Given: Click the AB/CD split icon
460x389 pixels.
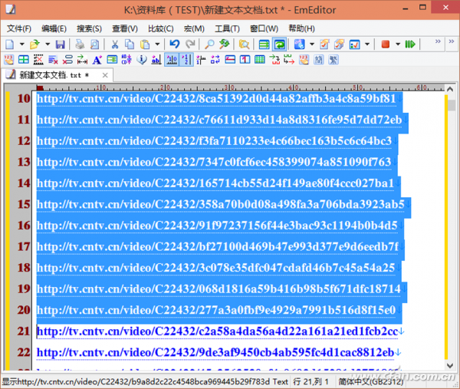Looking at the screenshot, I should click(127, 60).
